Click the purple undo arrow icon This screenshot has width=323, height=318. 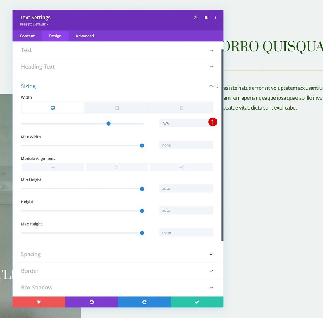click(x=91, y=302)
